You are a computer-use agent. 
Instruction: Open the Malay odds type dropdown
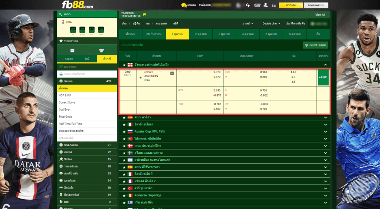tap(248, 23)
